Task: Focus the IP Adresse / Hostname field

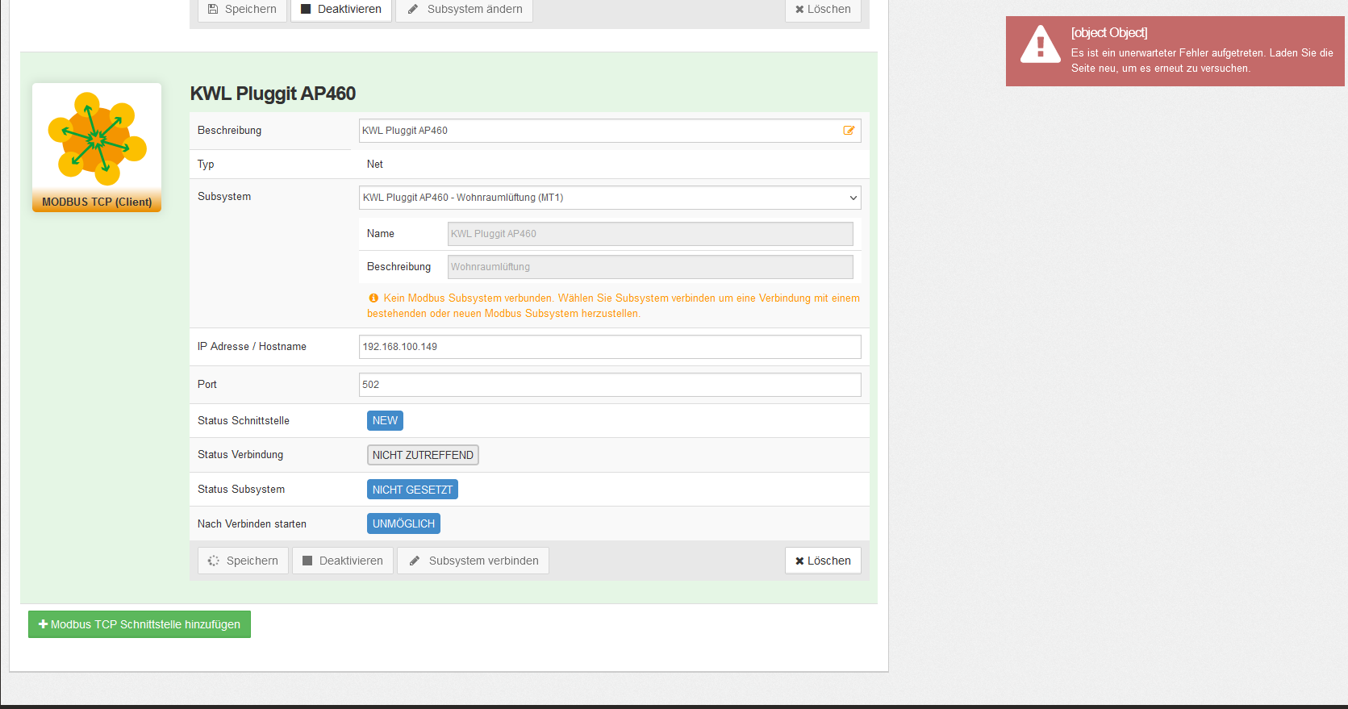Action: [609, 347]
